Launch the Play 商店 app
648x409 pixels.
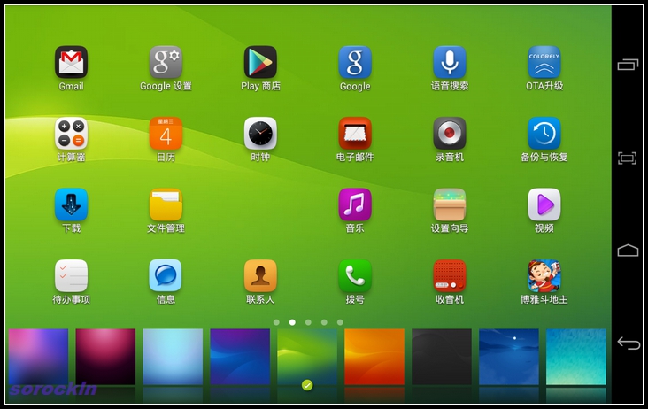(x=260, y=62)
